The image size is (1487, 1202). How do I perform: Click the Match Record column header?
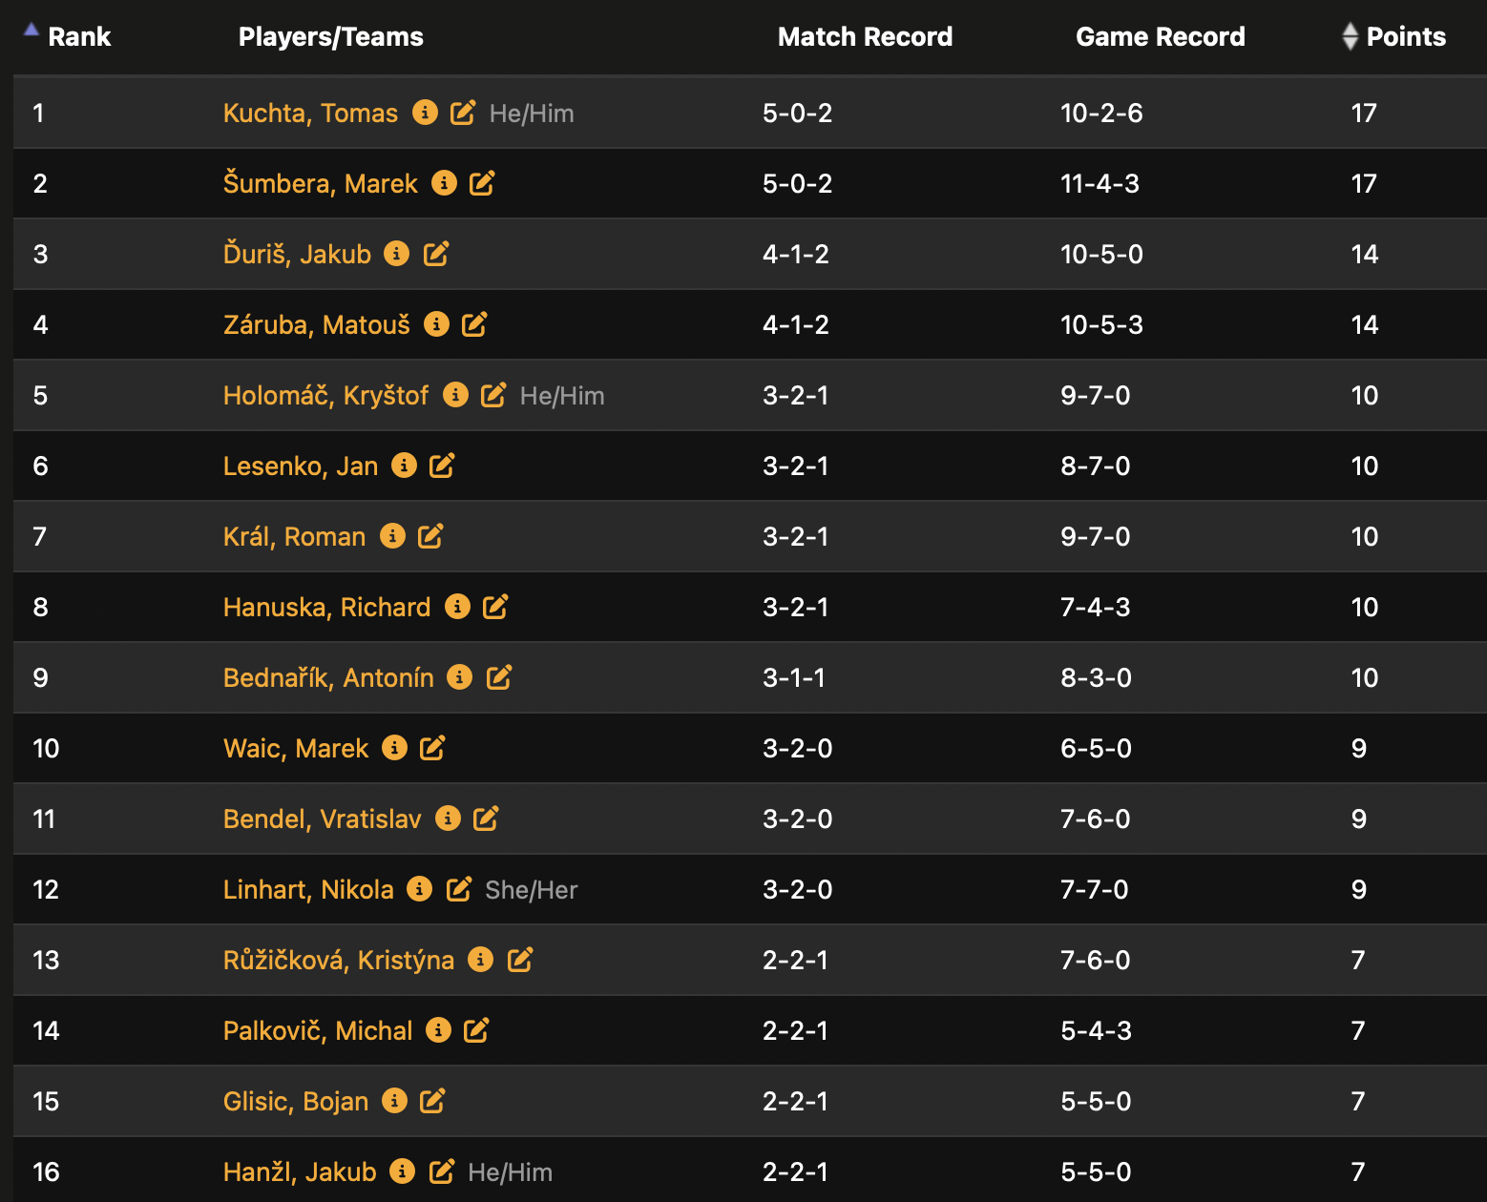(x=865, y=36)
